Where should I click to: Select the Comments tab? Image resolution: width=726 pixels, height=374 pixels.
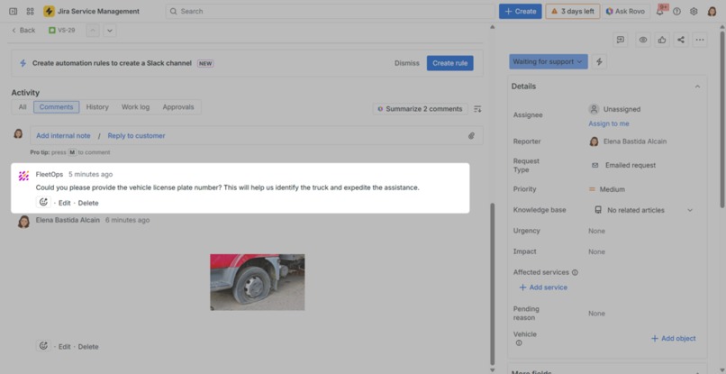[x=57, y=107]
